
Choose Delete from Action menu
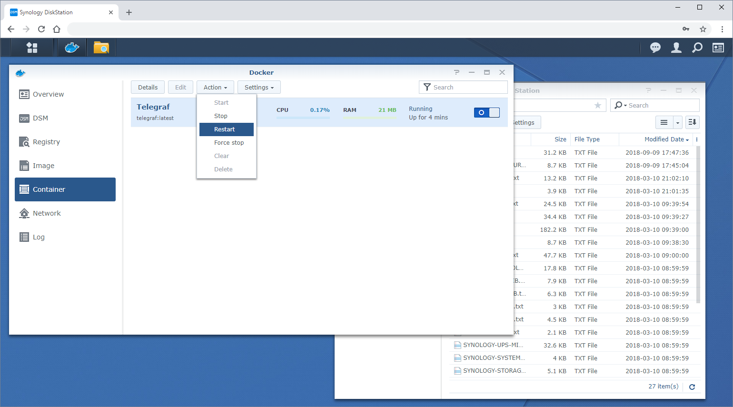[x=227, y=169]
